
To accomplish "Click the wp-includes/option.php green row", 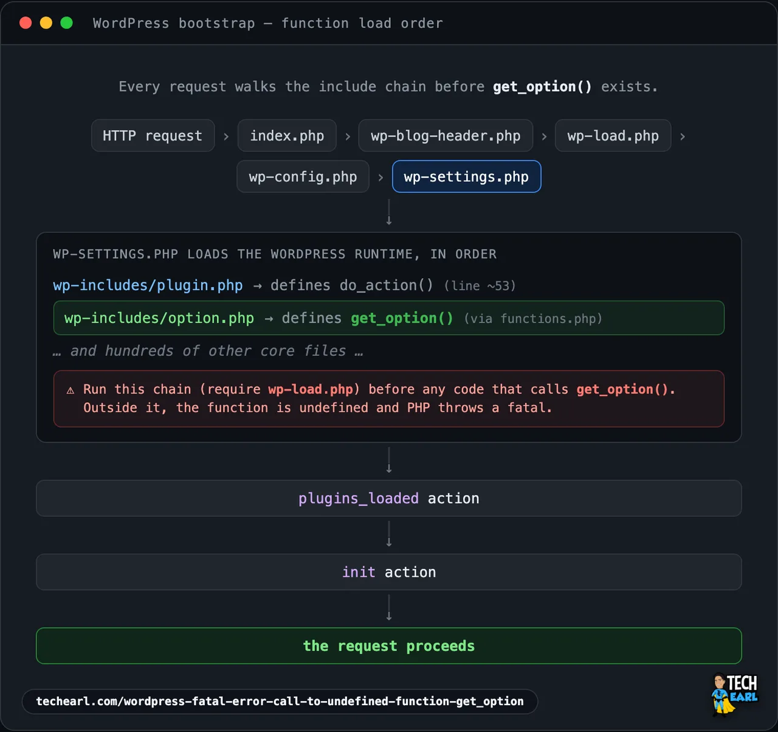I will click(x=389, y=318).
